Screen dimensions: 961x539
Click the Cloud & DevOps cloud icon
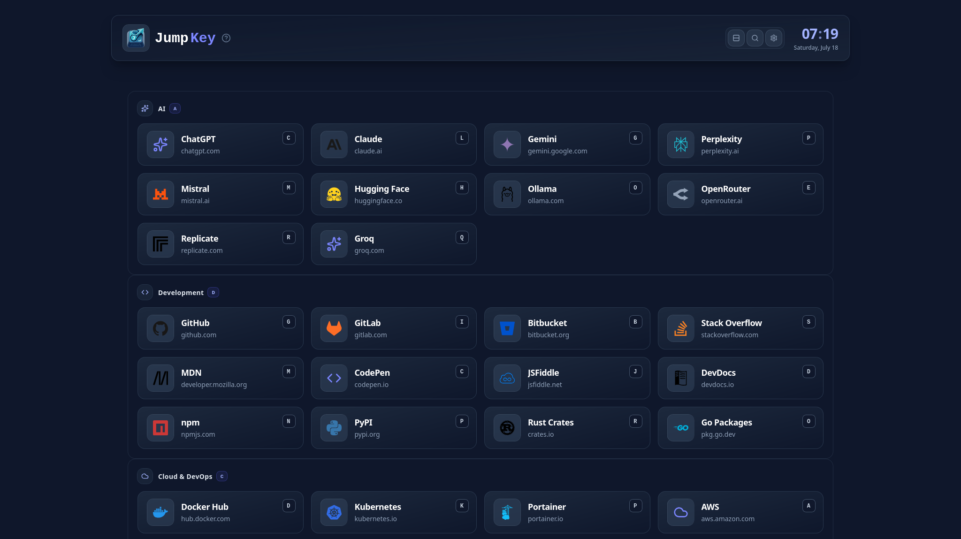pyautogui.click(x=145, y=477)
